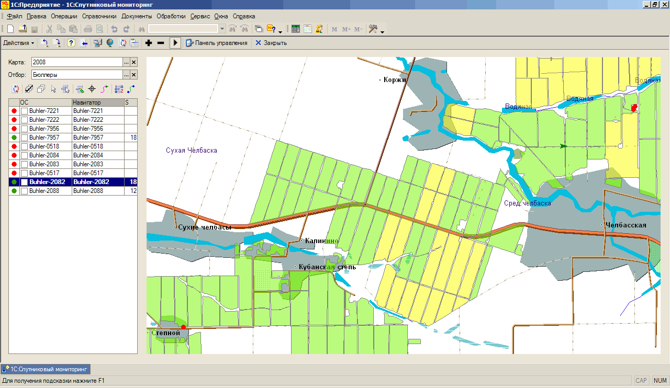The height and width of the screenshot is (388, 670).
Task: Click the yellow question mark icon
Action: point(71,43)
